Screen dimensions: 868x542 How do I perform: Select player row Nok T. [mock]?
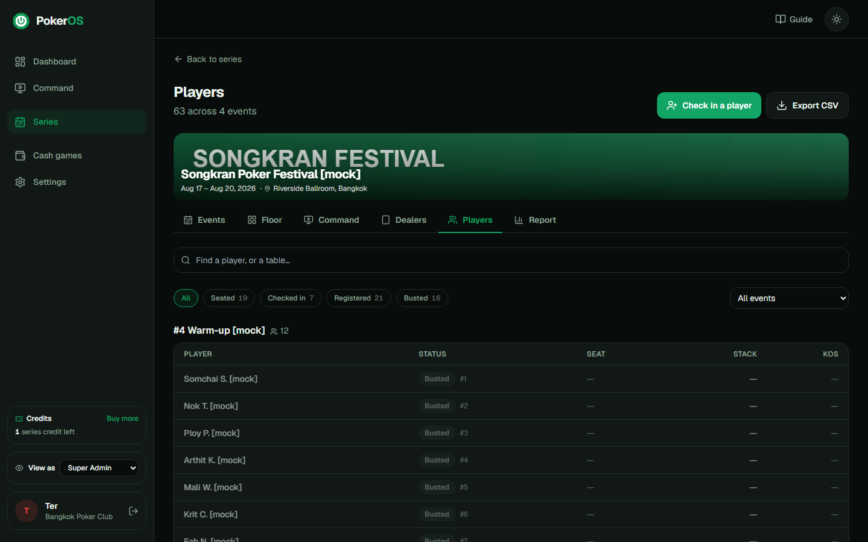pyautogui.click(x=511, y=406)
